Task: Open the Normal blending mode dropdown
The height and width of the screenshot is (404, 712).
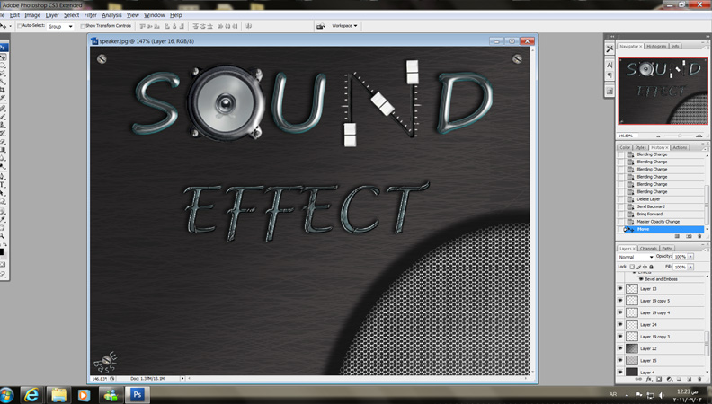Action: coord(636,257)
